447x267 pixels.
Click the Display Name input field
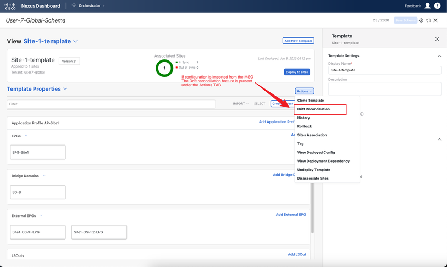coord(384,70)
